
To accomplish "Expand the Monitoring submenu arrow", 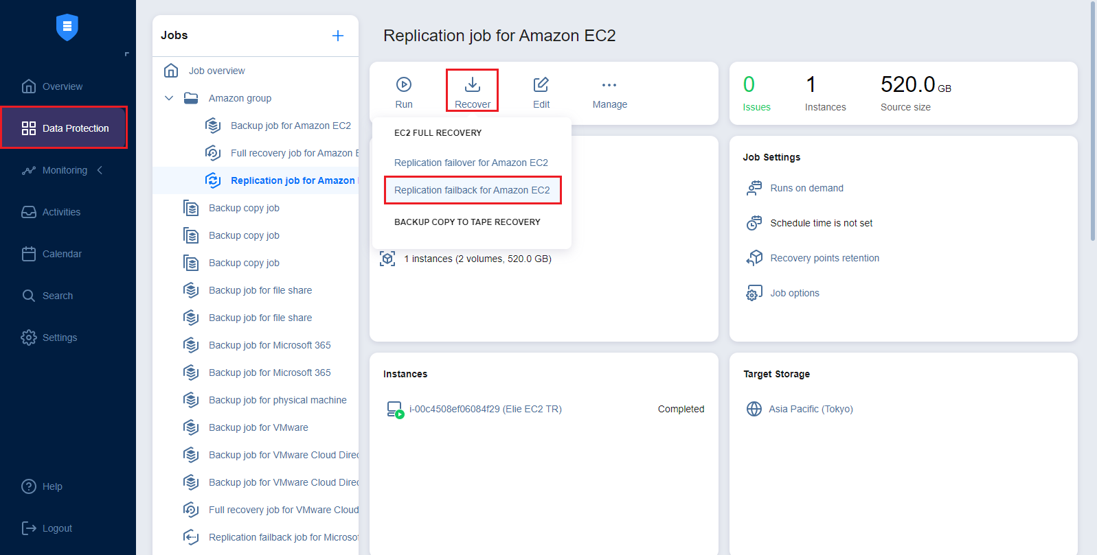I will [100, 170].
